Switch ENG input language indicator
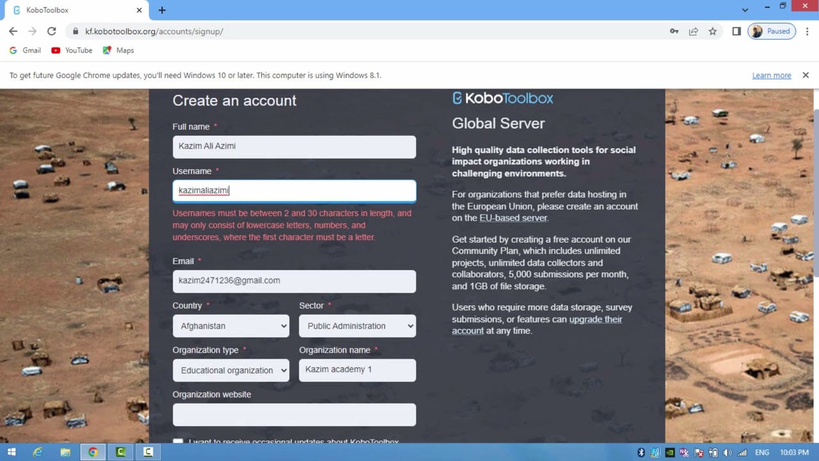The image size is (819, 461). (x=762, y=453)
